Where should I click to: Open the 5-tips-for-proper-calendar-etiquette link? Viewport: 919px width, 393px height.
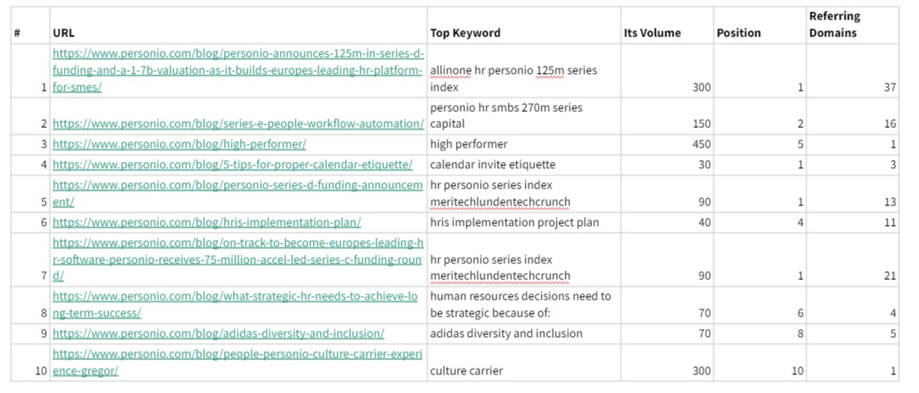(x=233, y=164)
